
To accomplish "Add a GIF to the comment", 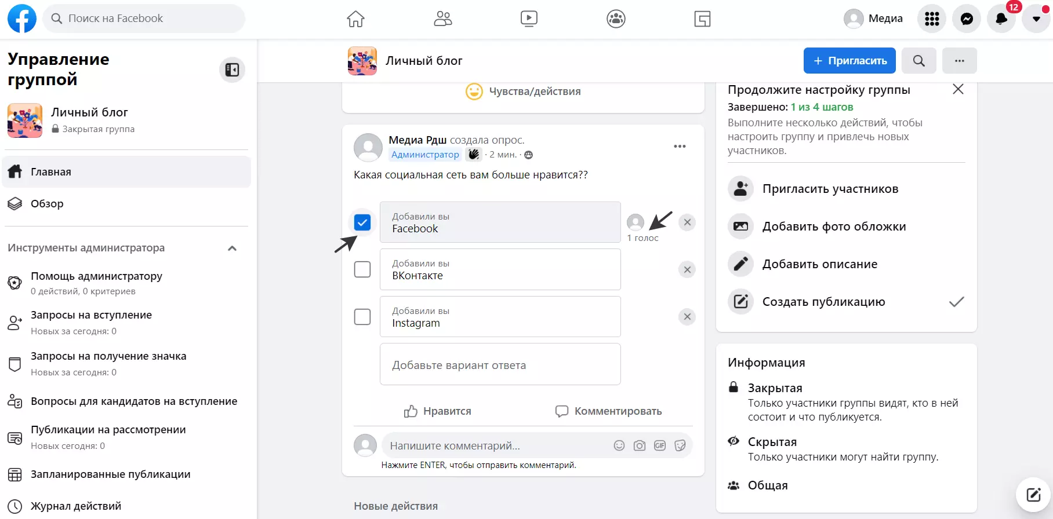I will (x=660, y=445).
